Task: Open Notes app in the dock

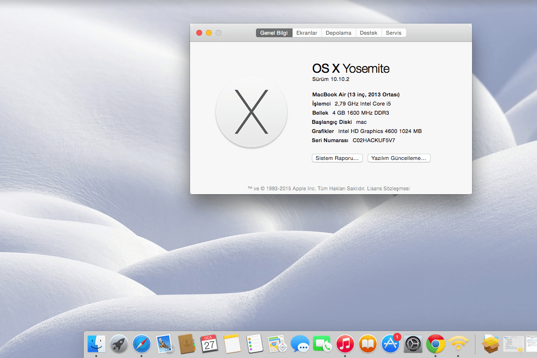Action: pos(232,344)
